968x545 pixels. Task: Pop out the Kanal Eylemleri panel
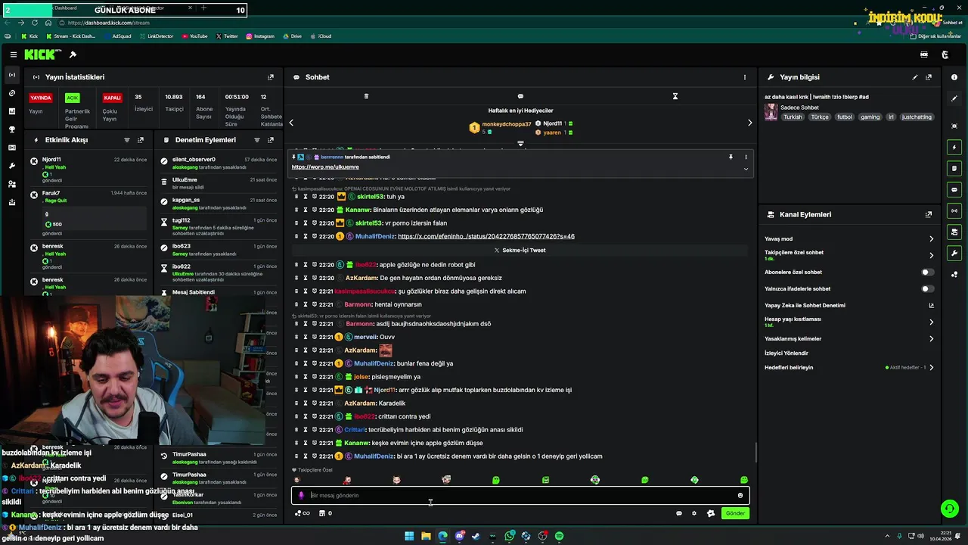tap(929, 215)
